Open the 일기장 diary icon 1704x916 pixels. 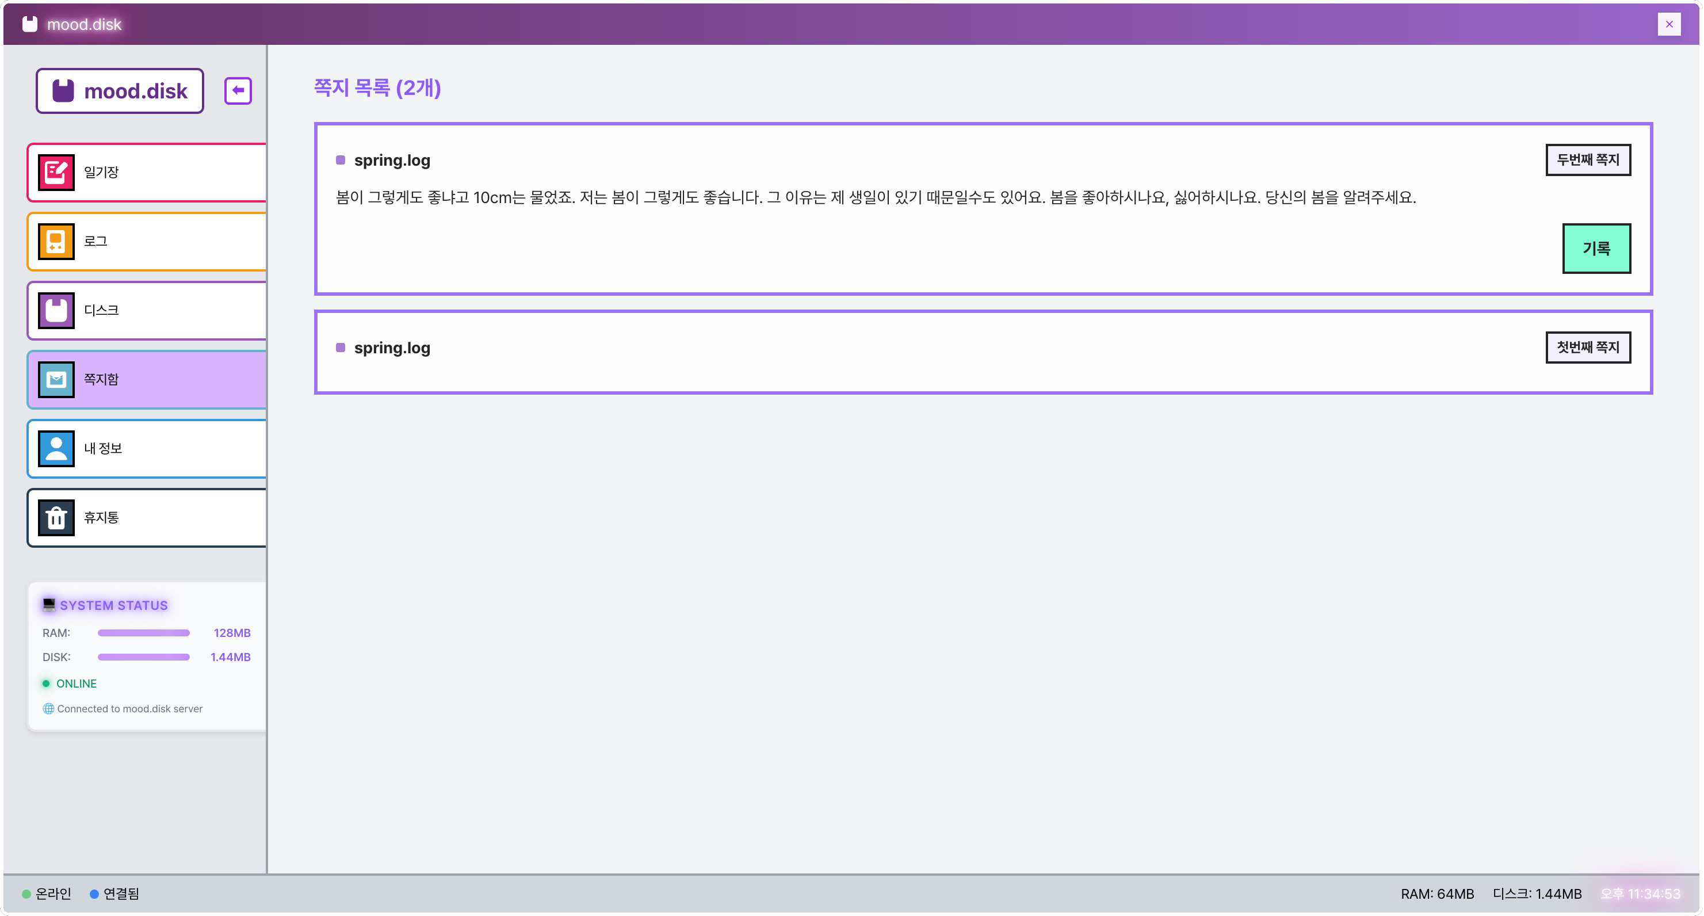56,172
